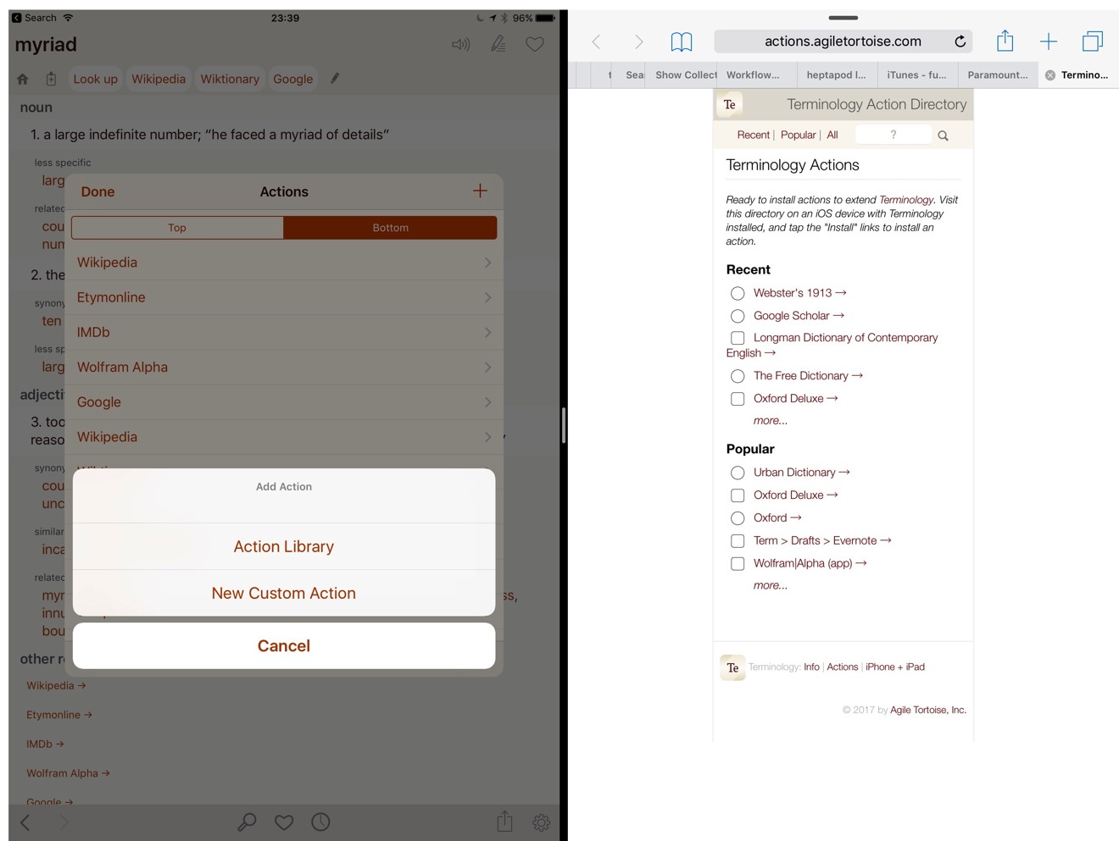Image resolution: width=1119 pixels, height=841 pixels.
Task: Tap the home icon in Terminology
Action: tap(23, 79)
